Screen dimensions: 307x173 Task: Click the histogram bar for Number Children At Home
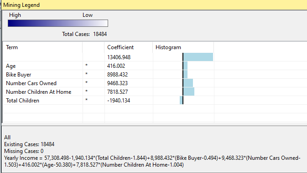click(189, 92)
